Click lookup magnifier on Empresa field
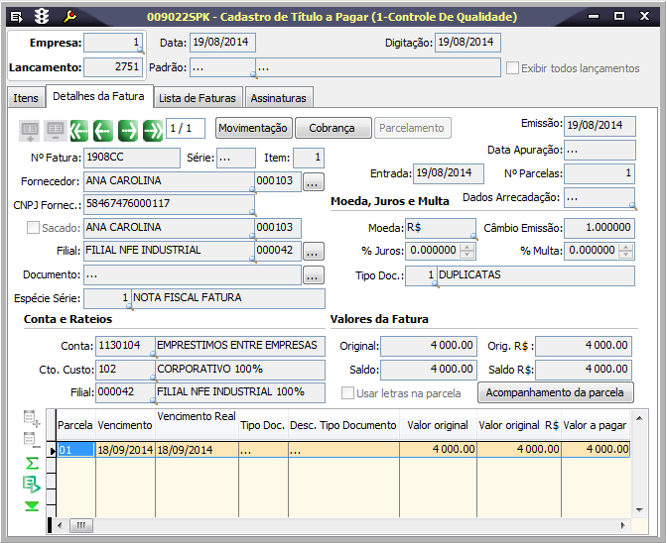 coord(140,51)
